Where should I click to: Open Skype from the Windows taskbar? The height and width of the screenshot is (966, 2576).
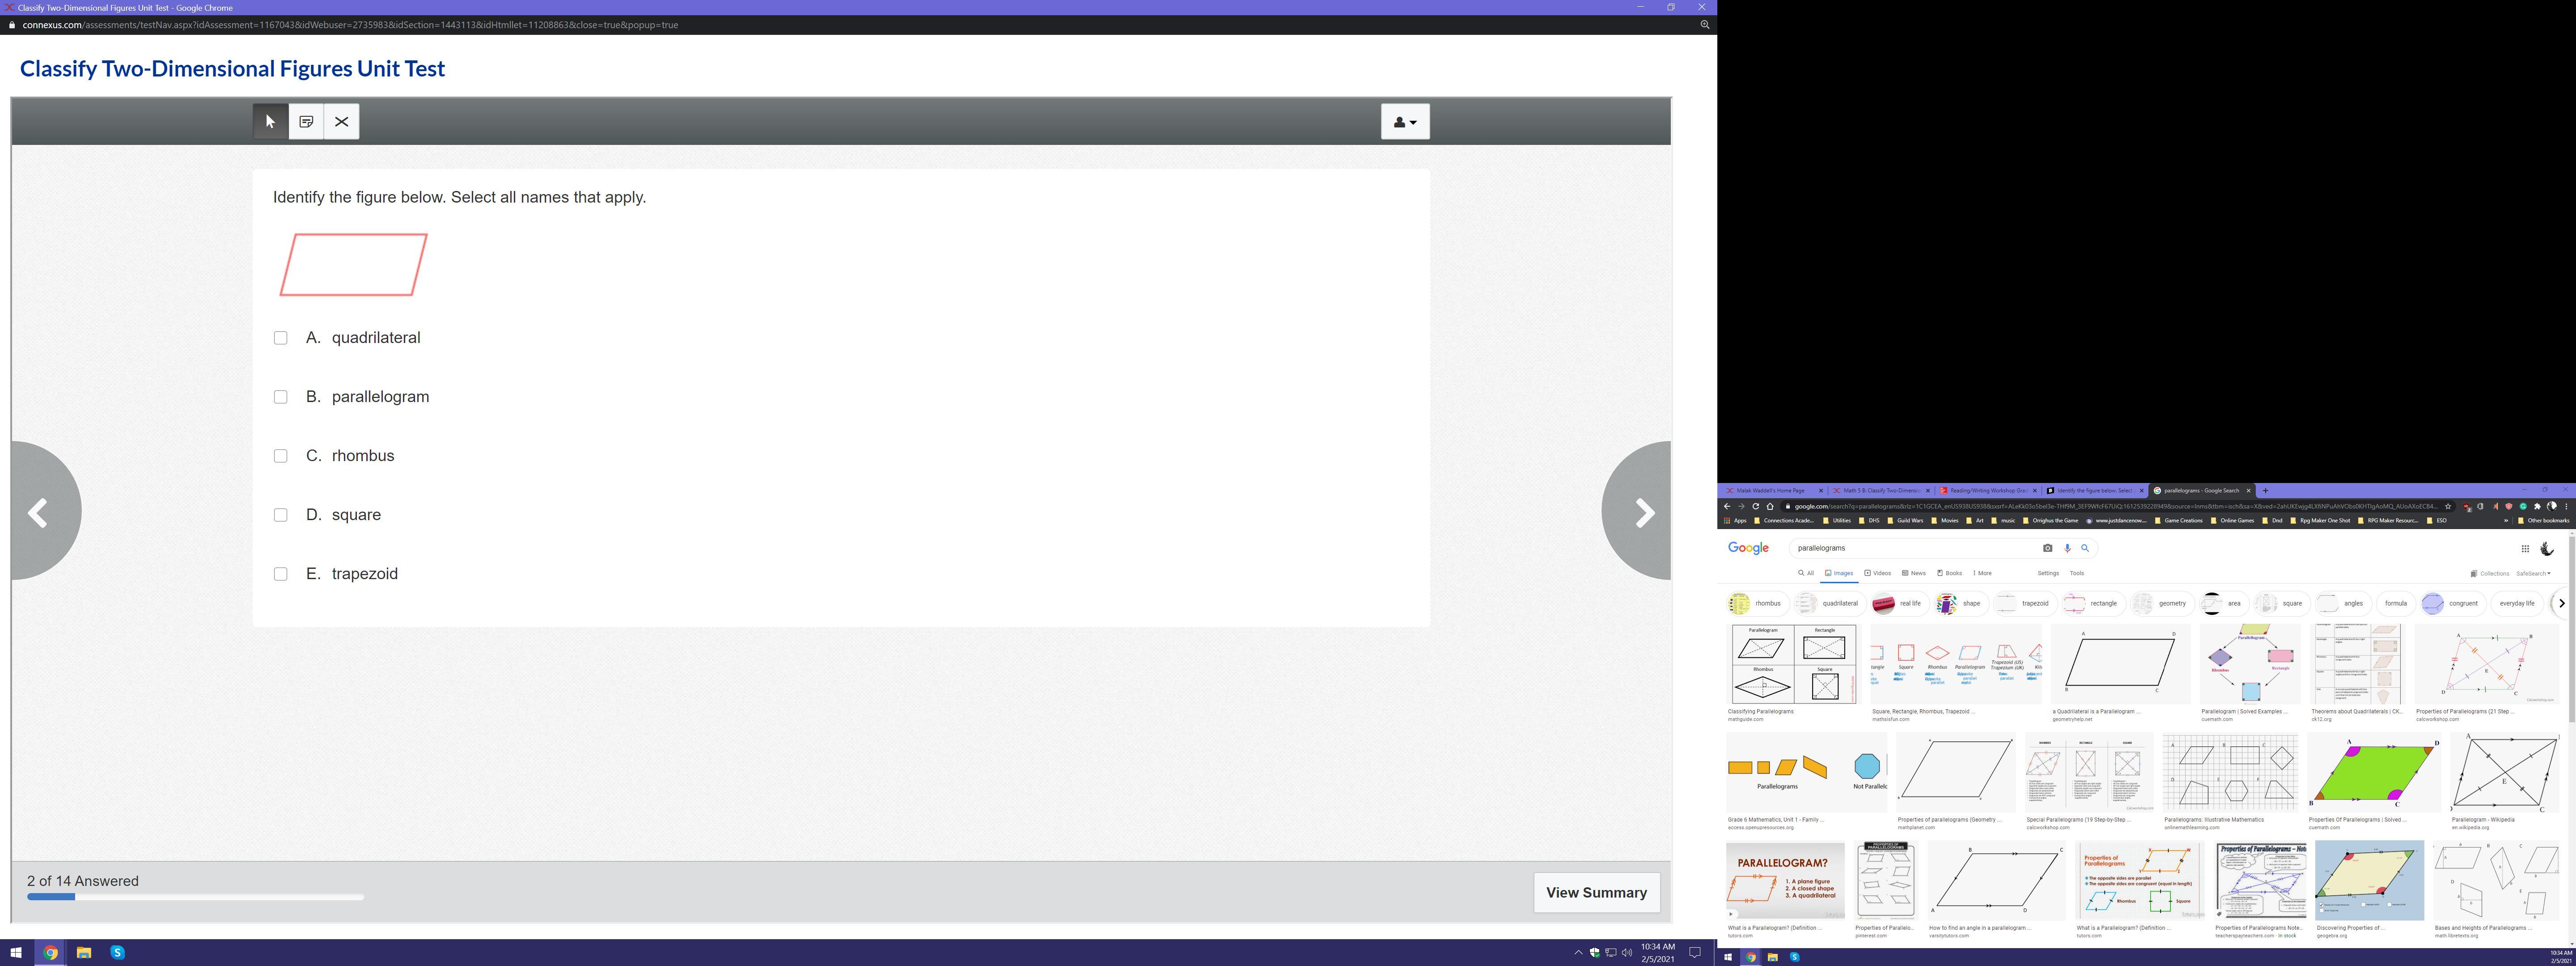coord(117,952)
